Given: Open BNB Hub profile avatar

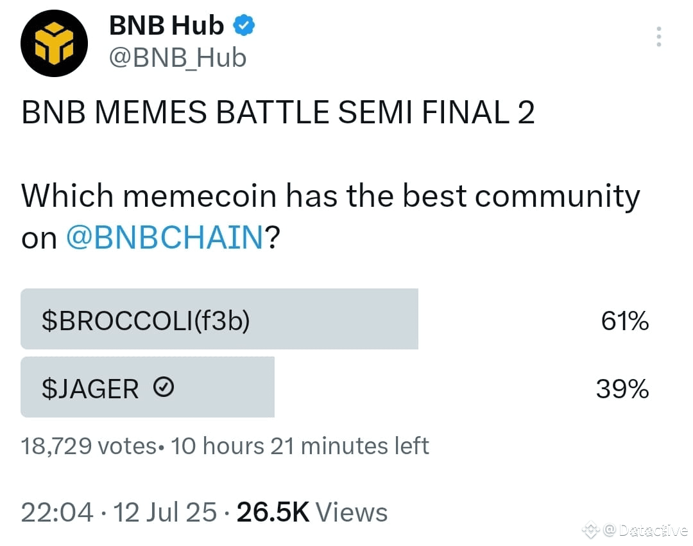Looking at the screenshot, I should pos(54,44).
